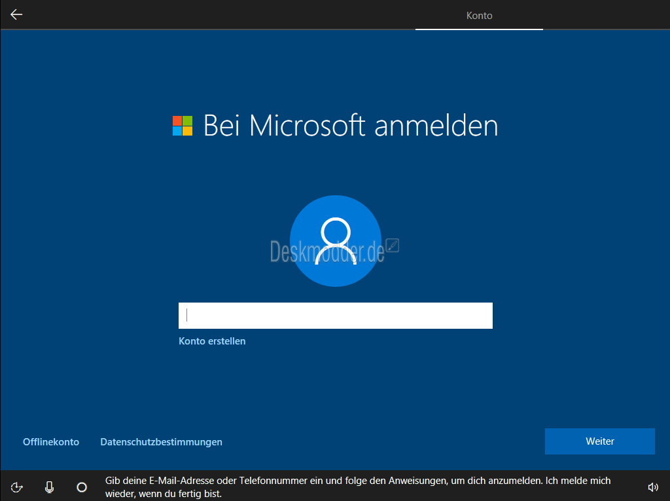Image resolution: width=670 pixels, height=501 pixels.
Task: Continue with the Weiter button
Action: [x=599, y=441]
